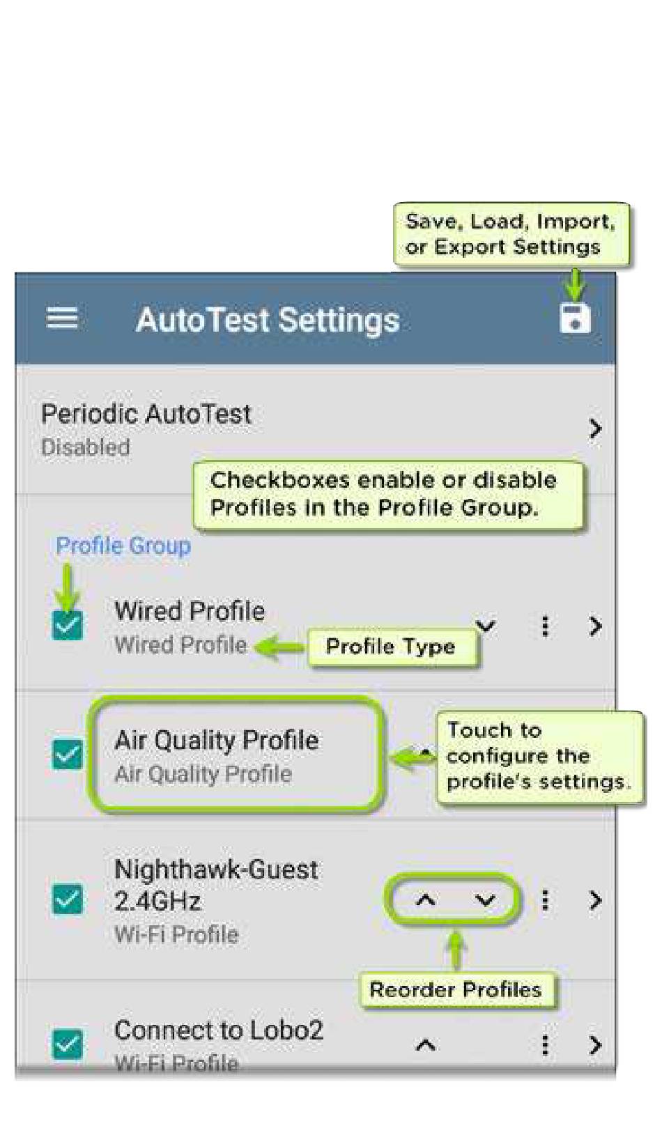This screenshot has height=1144, width=662.
Task: Open the Wired Profile overflow menu
Action: 545,626
